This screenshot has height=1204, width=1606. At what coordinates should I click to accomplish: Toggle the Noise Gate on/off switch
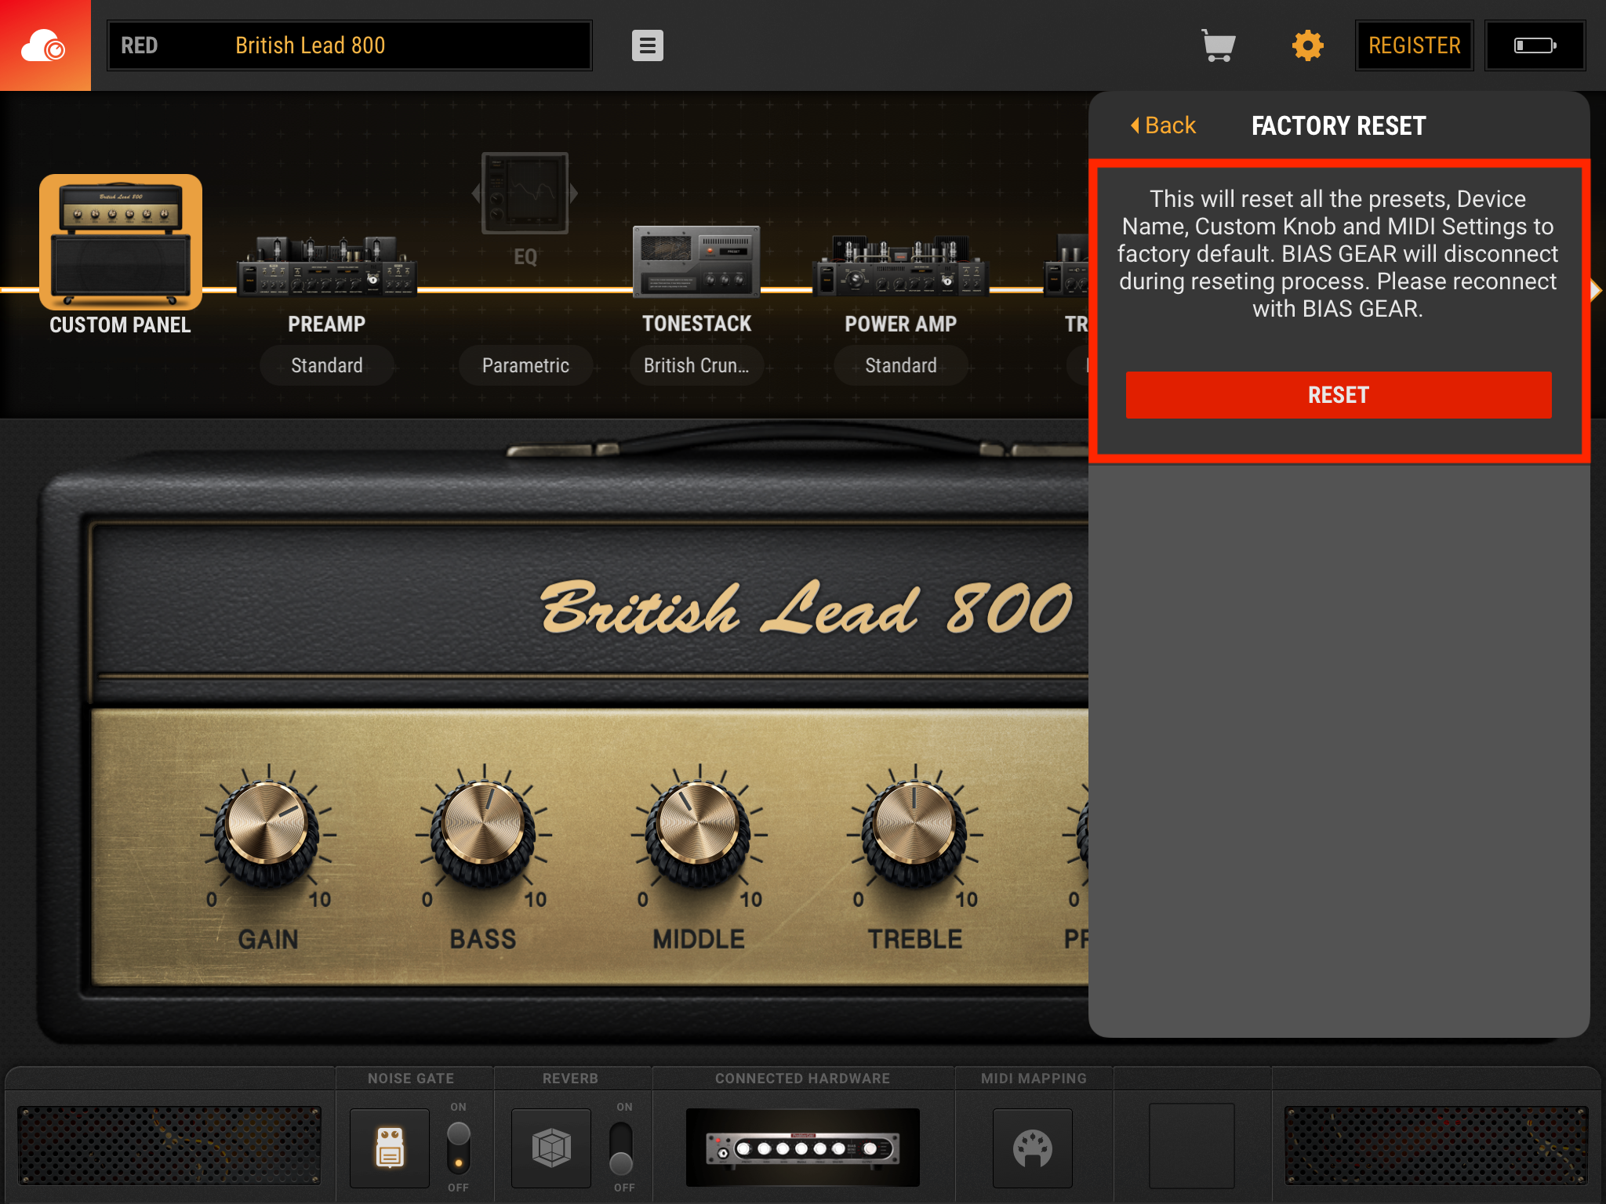(x=459, y=1148)
